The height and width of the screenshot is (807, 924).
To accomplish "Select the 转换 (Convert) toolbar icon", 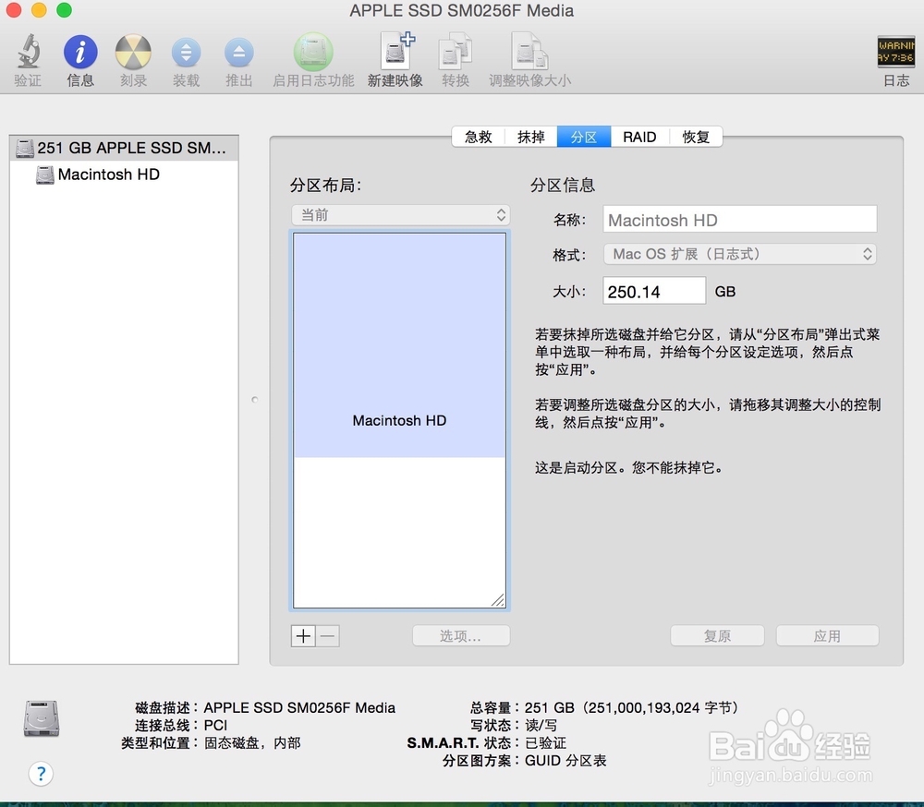I will coord(455,57).
